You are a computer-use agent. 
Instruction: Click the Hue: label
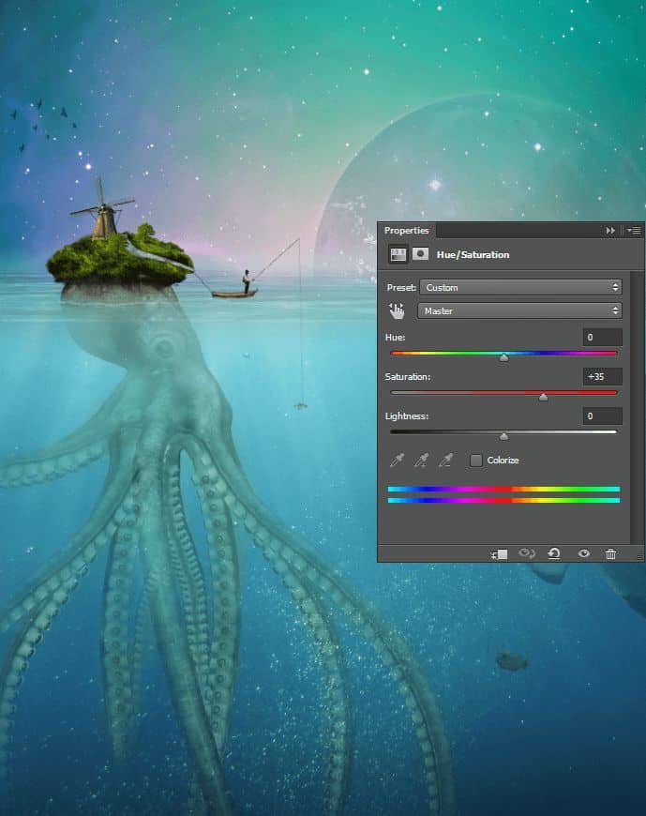coord(396,338)
